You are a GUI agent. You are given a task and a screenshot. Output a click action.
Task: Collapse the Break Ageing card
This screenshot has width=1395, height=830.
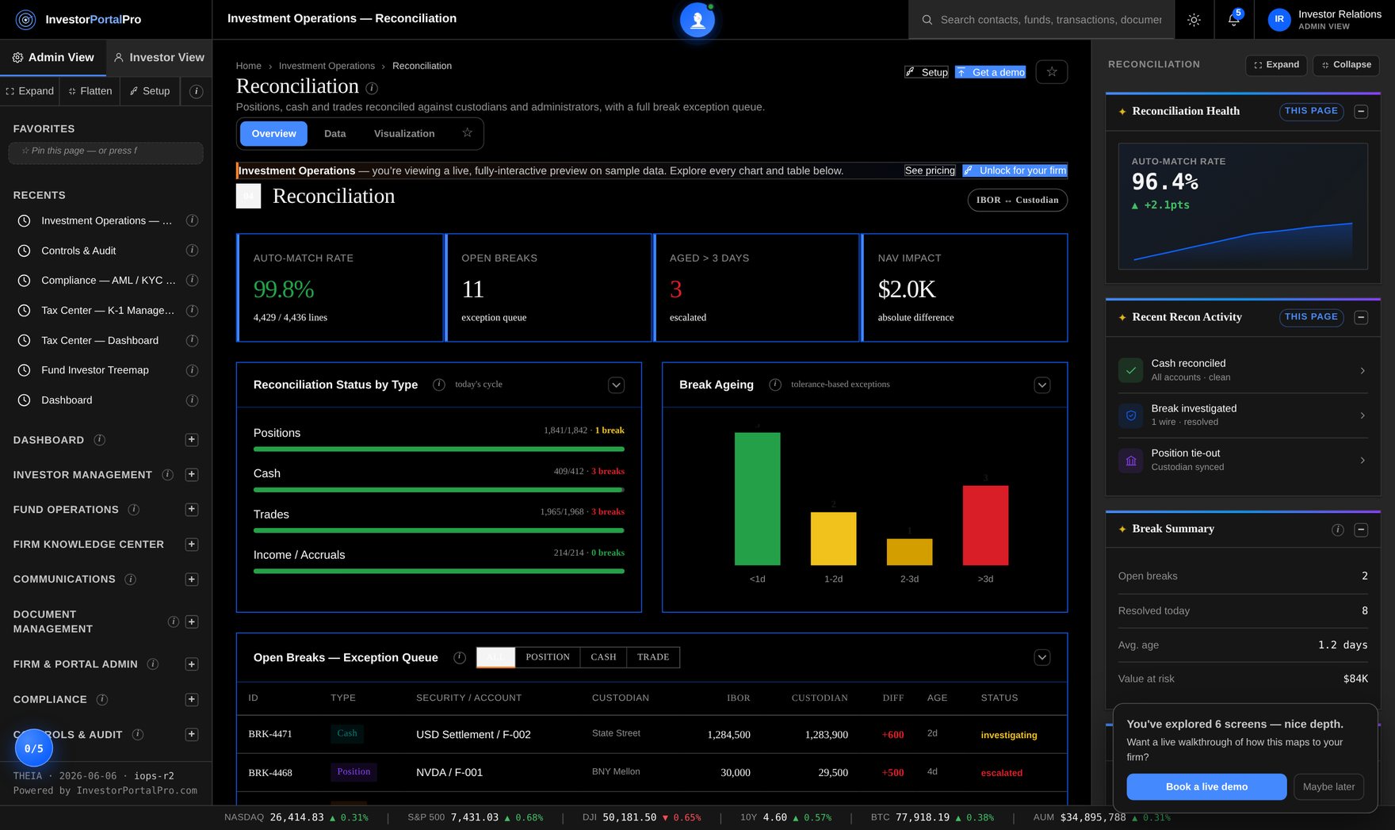click(1042, 385)
